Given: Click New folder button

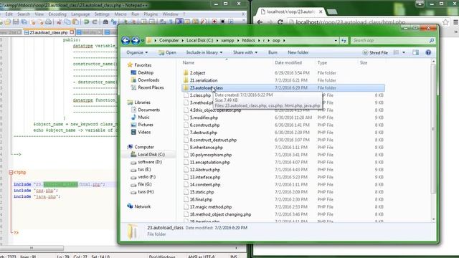Looking at the screenshot, I should pos(298,52).
